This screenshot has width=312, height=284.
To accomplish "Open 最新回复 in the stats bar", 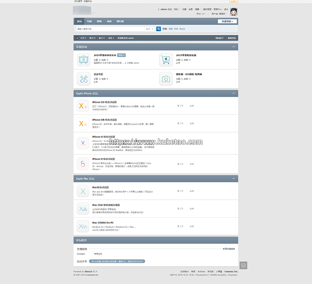I will coord(232,38).
